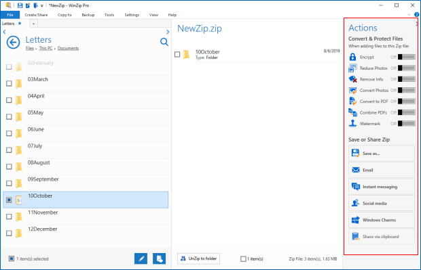Check the 1 item(s) checkbox in zip pane
The height and width of the screenshot is (270, 421).
[243, 258]
